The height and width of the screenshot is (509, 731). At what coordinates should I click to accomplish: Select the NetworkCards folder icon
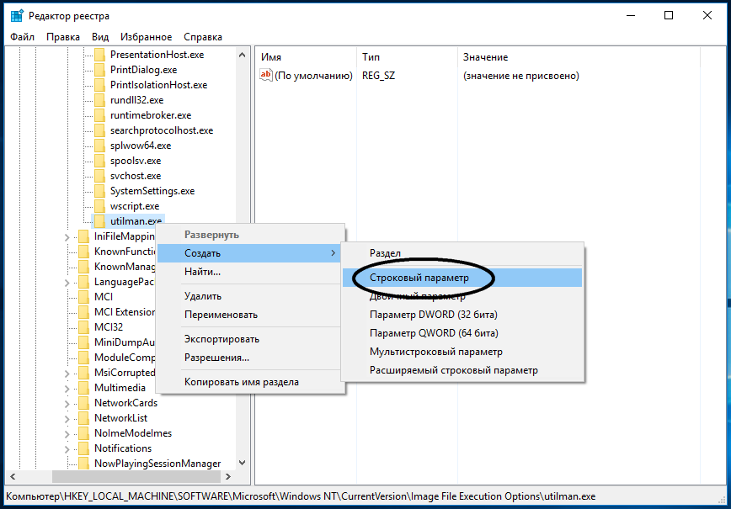84,403
